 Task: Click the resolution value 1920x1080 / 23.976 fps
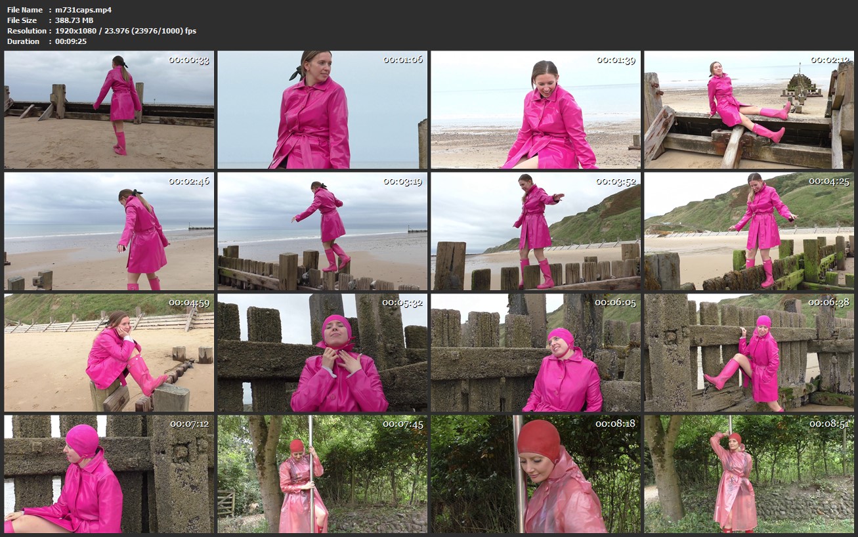(125, 31)
